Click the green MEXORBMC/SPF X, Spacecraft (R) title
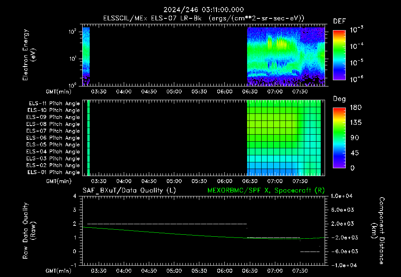This screenshot has width=401, height=277. pos(266,191)
